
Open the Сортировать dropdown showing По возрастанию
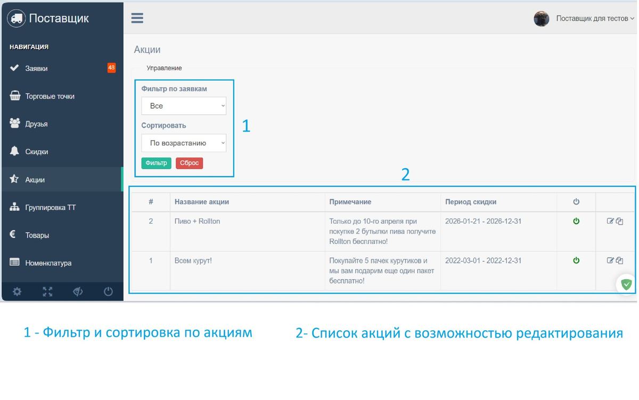[184, 143]
